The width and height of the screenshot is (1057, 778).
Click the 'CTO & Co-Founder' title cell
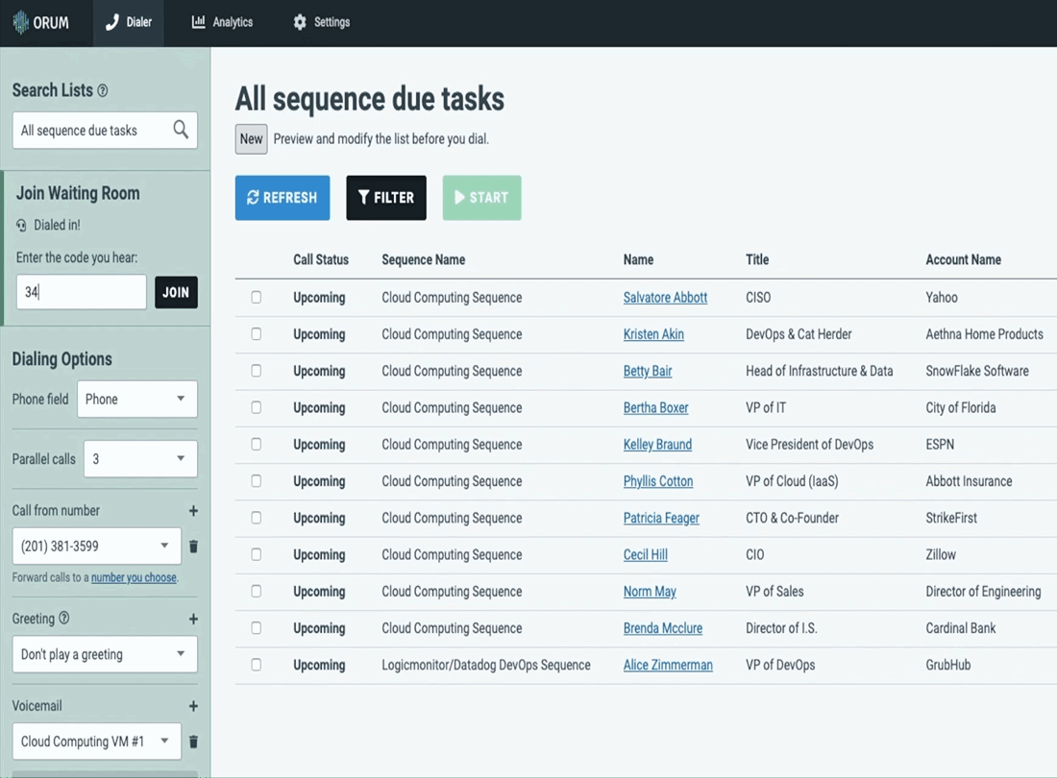[792, 518]
